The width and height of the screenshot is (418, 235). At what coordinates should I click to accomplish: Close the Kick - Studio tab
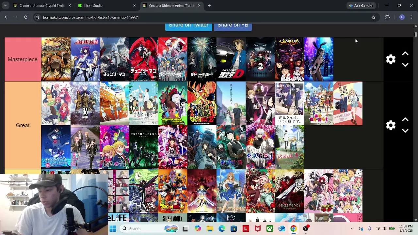[134, 6]
